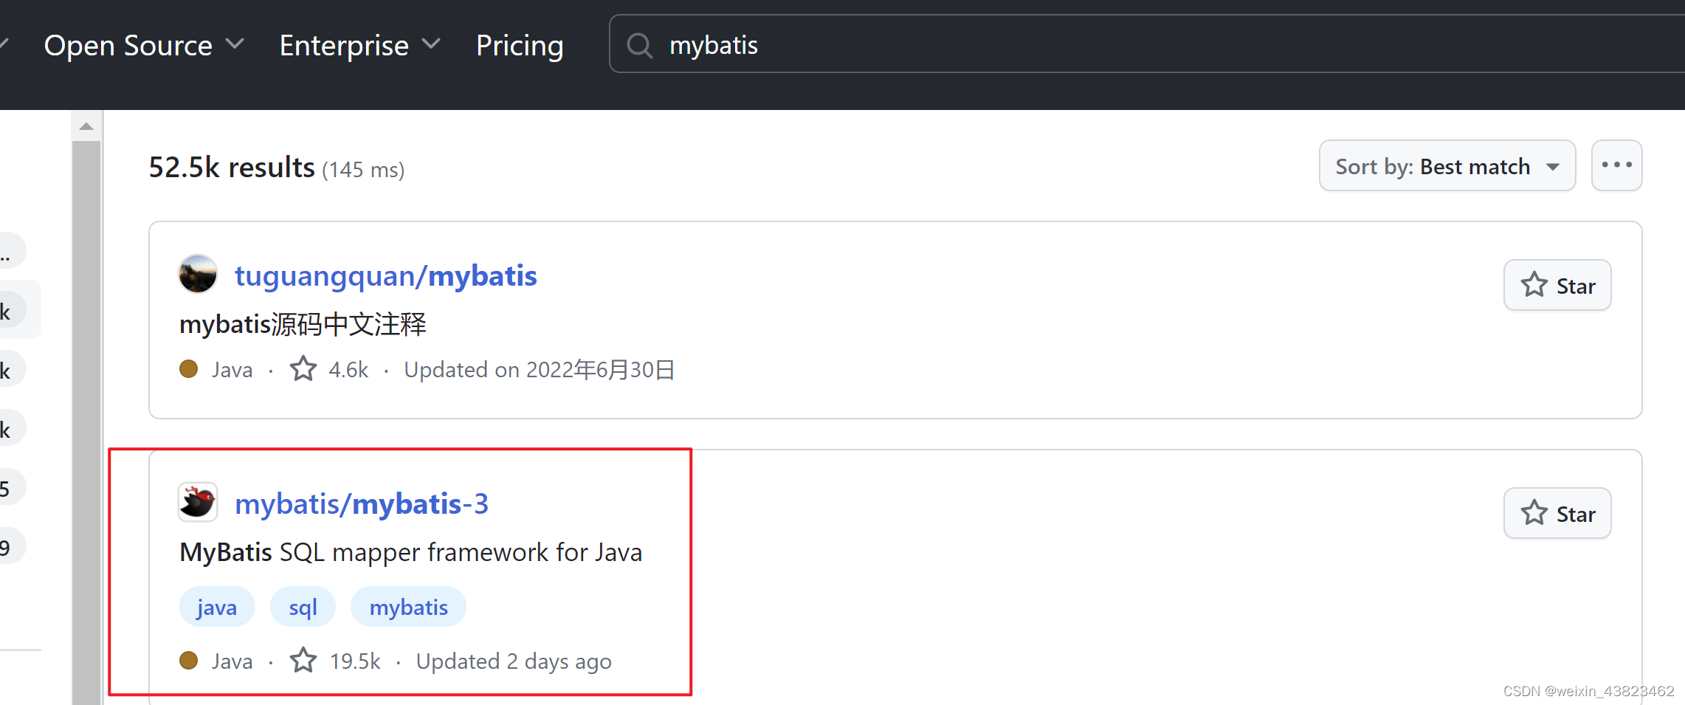
Task: Click the 19.5k stargazers count
Action: coord(355,661)
